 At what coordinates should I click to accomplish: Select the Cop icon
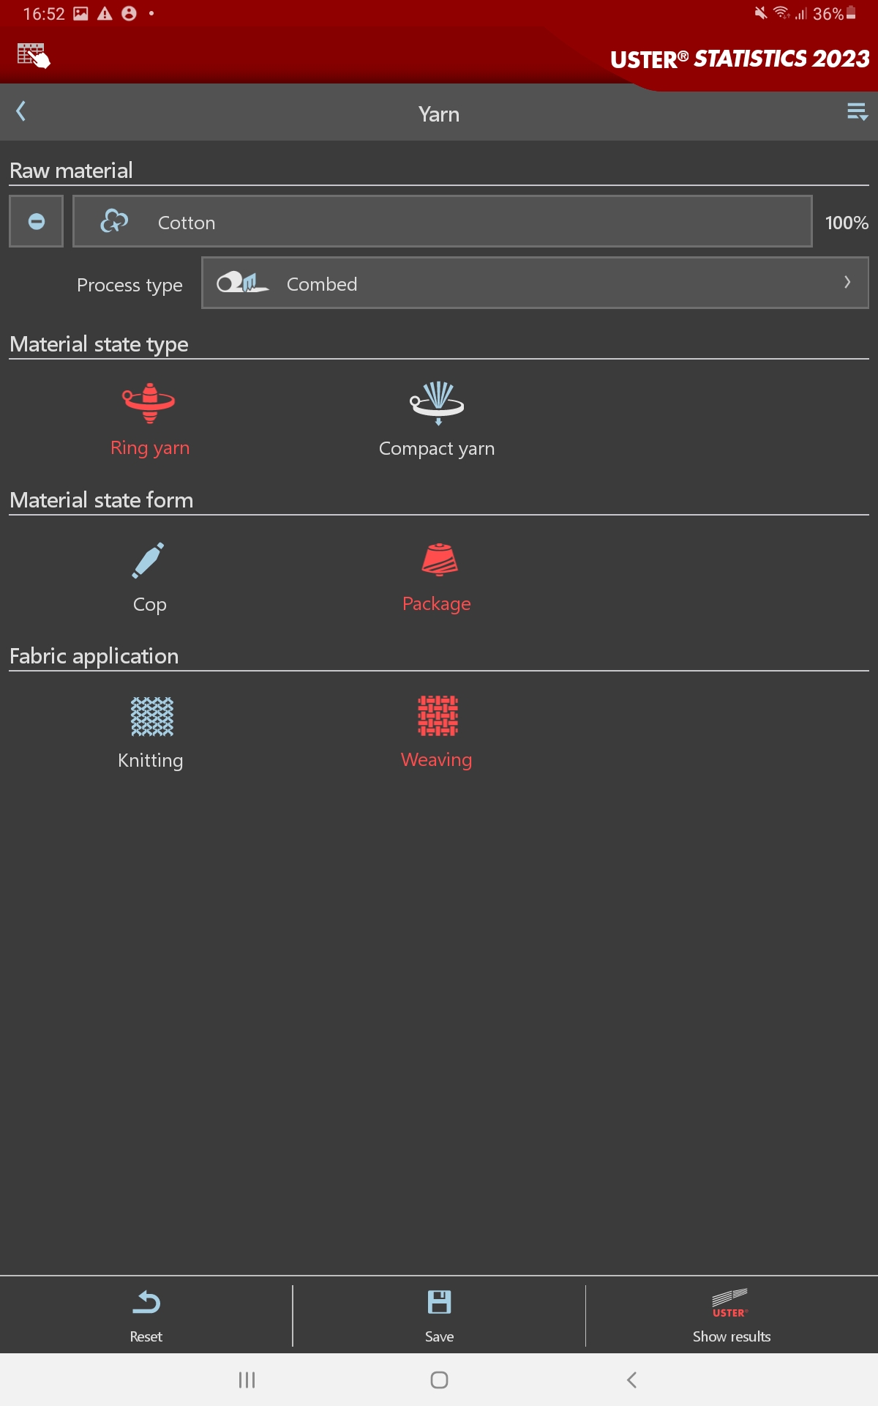[x=149, y=560]
